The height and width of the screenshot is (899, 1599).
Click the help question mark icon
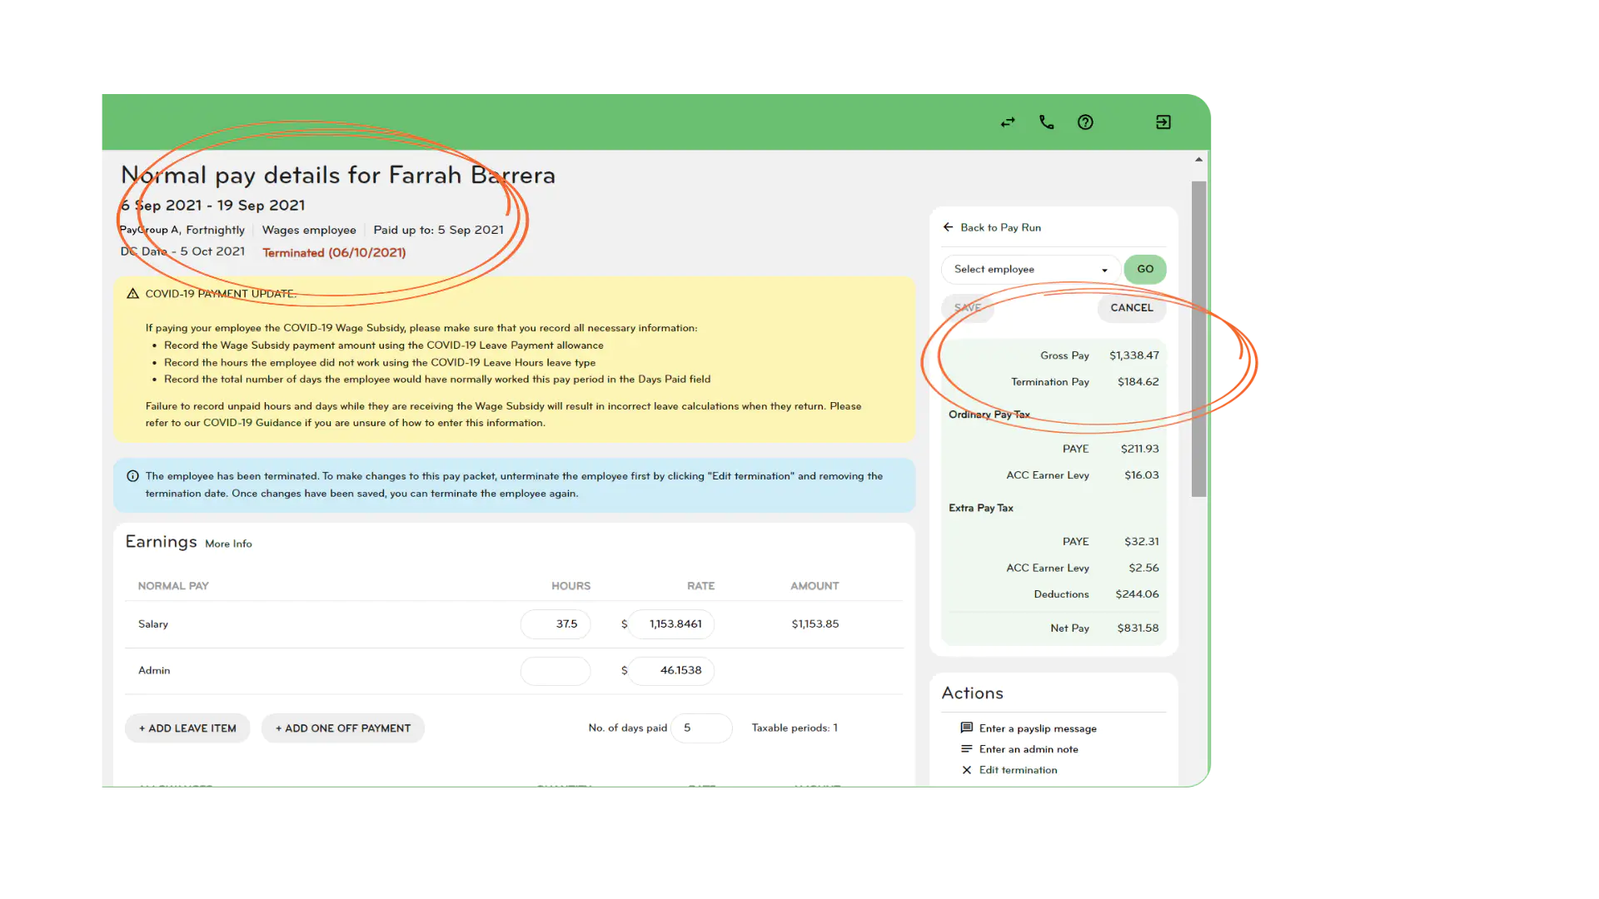coord(1085,122)
